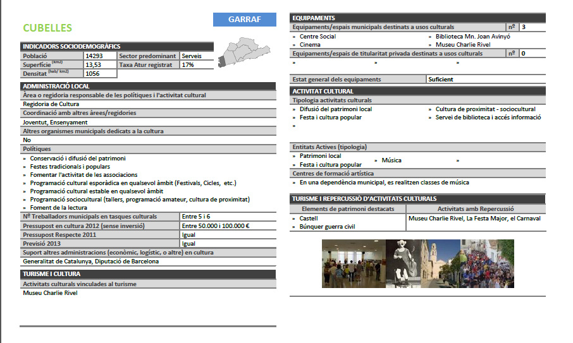Select the text Joventut, Ensenyament
Screen dimensions: 573x343
(55, 123)
